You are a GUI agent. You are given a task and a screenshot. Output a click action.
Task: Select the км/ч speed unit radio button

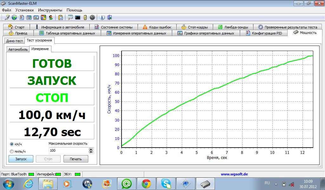[x=12, y=144]
